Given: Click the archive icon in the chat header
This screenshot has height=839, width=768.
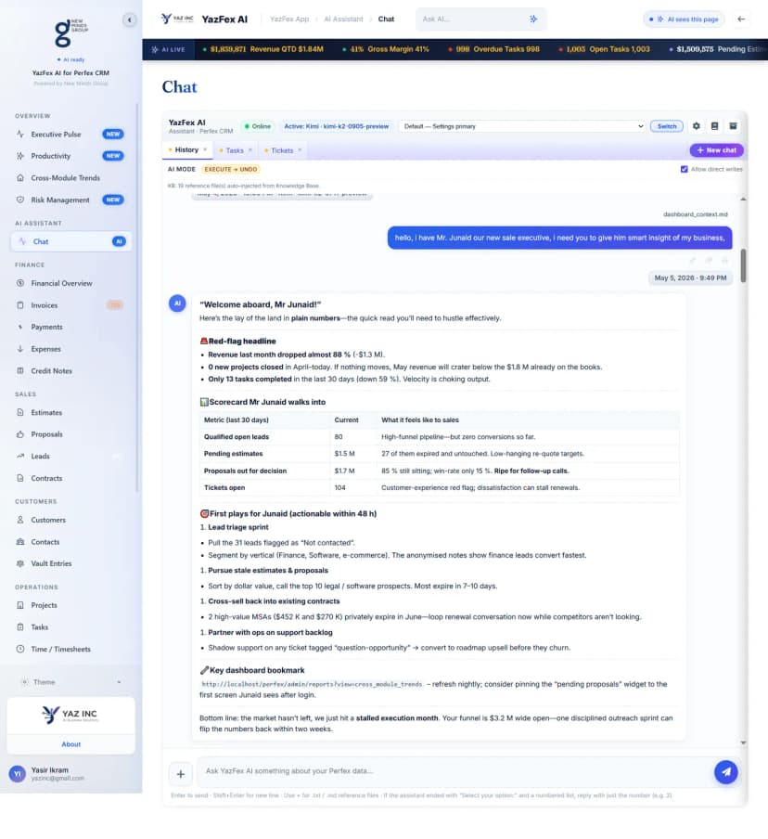Looking at the screenshot, I should pos(734,126).
